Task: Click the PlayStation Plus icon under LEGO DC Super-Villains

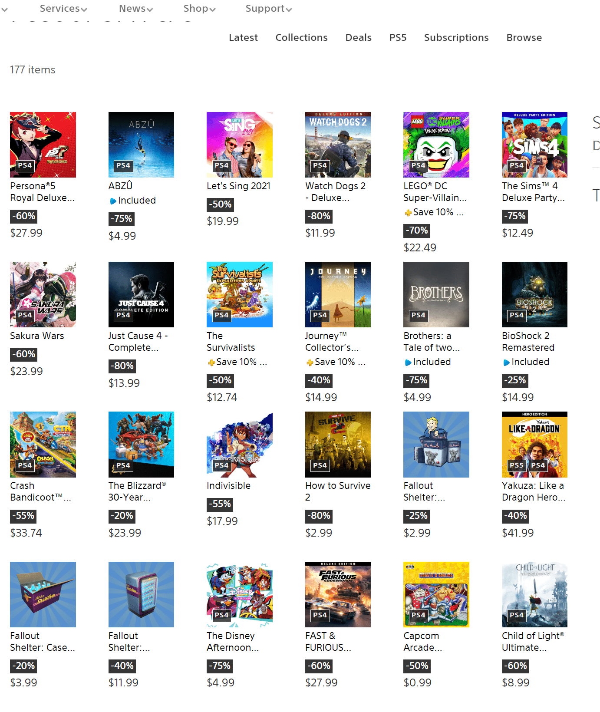Action: pyautogui.click(x=408, y=213)
